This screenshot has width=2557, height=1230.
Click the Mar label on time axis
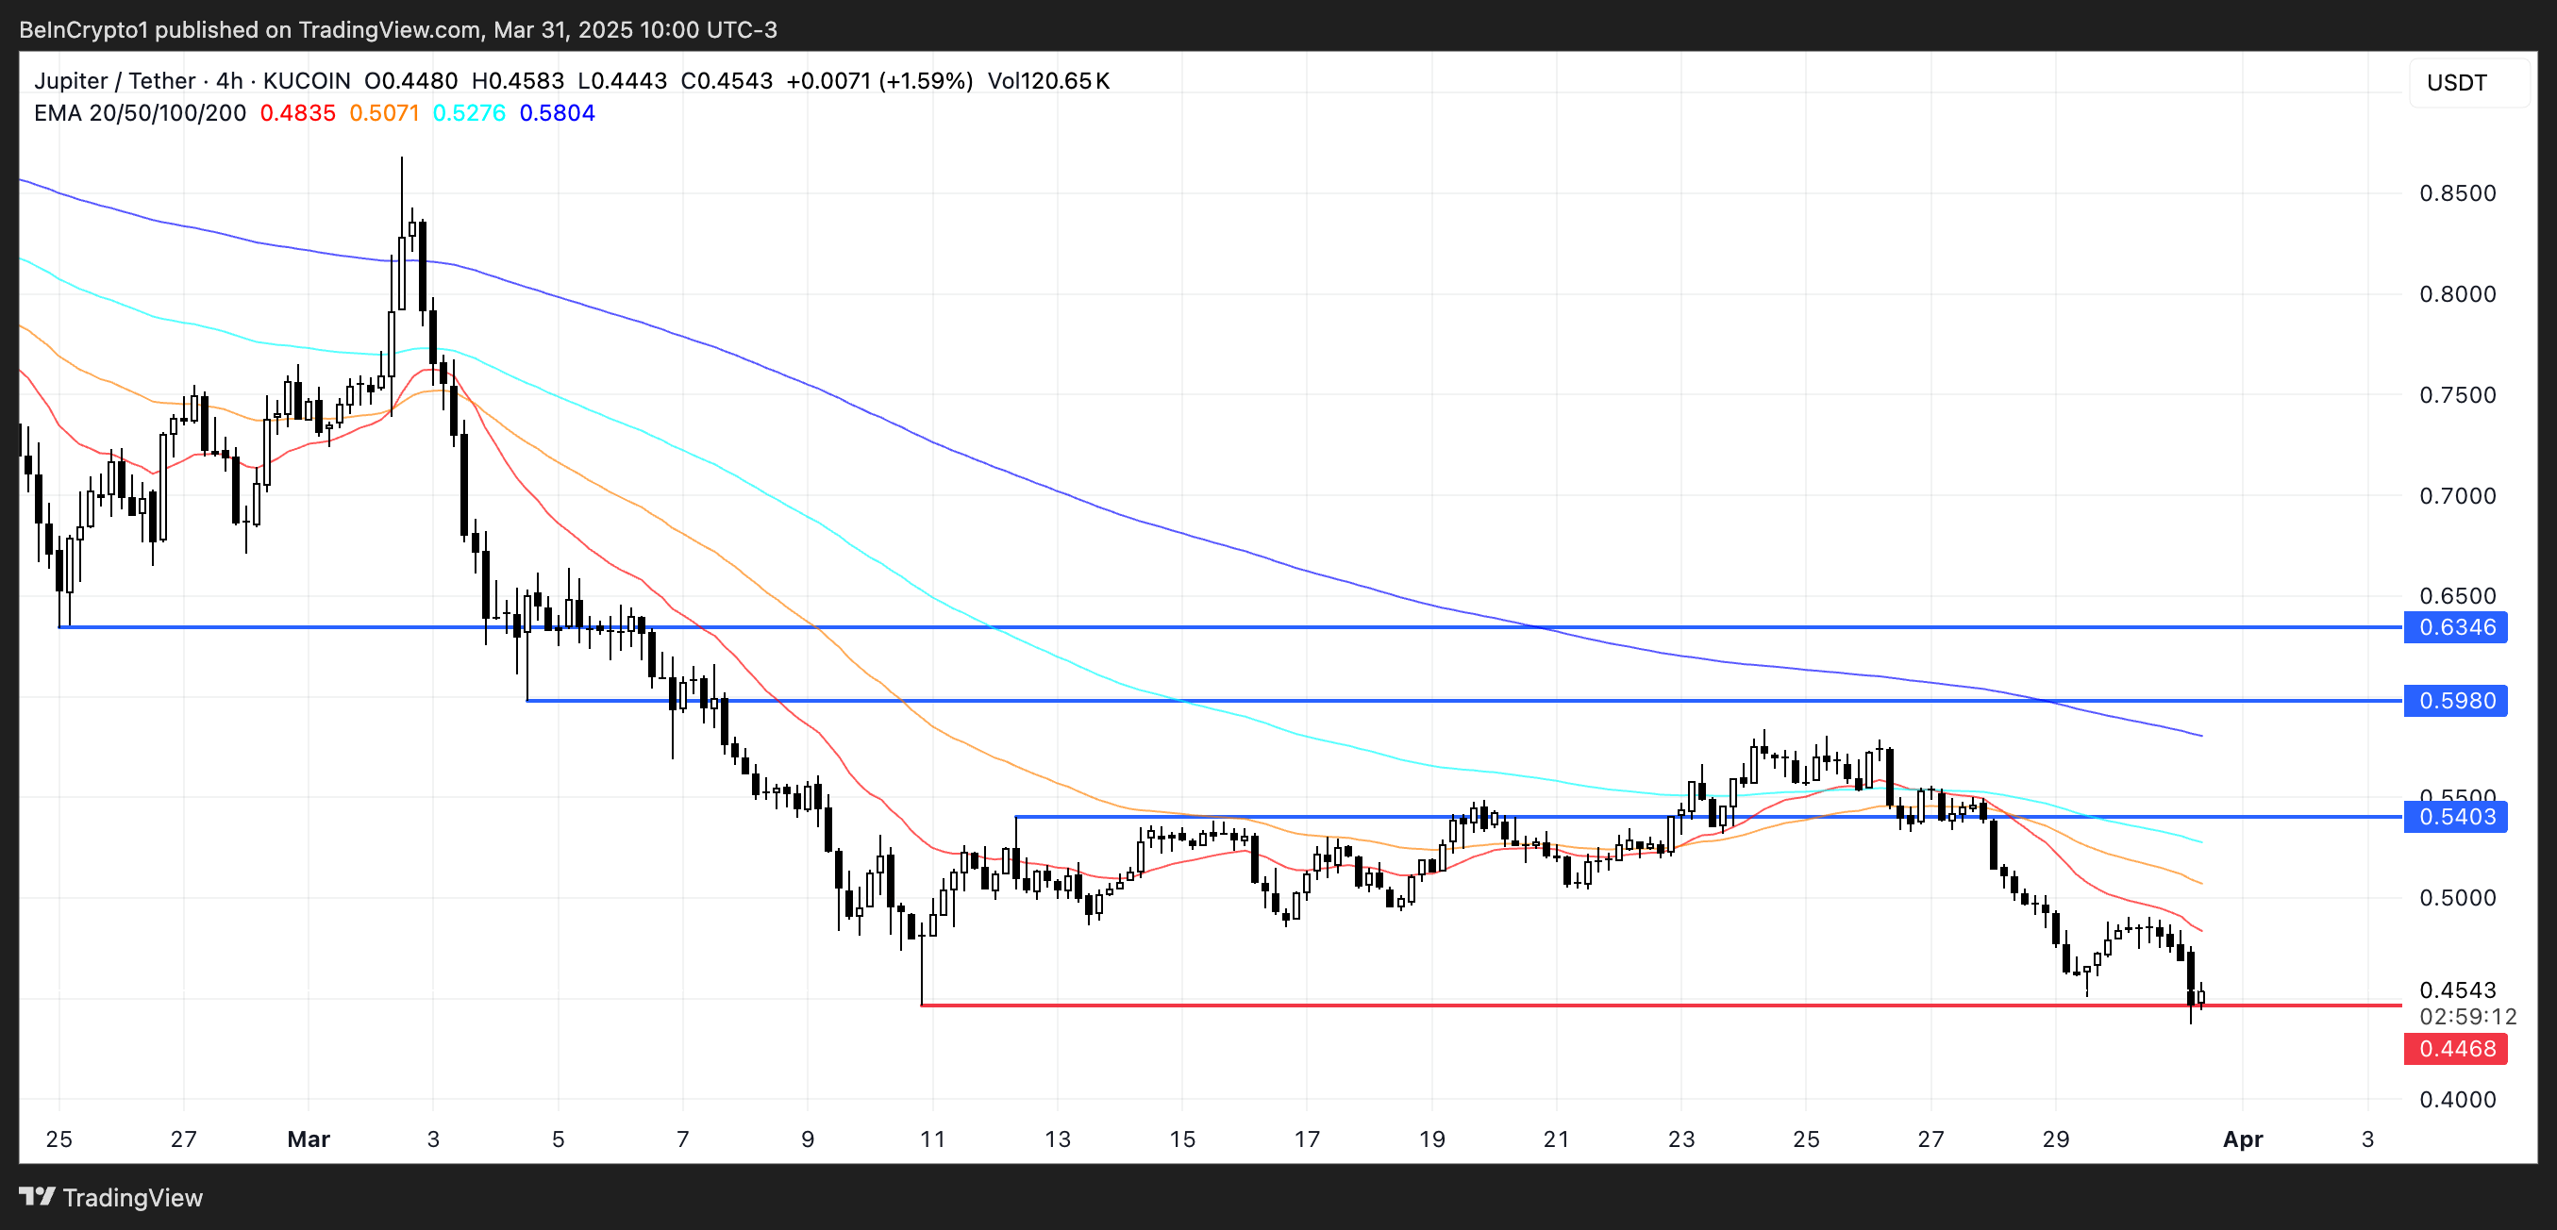(308, 1139)
